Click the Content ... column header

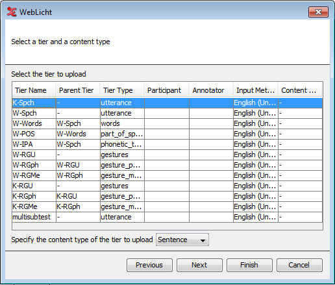(300, 90)
